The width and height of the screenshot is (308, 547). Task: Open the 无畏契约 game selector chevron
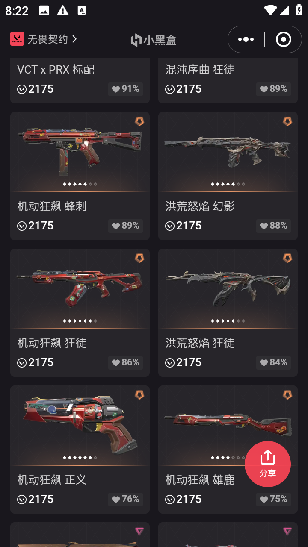[75, 39]
